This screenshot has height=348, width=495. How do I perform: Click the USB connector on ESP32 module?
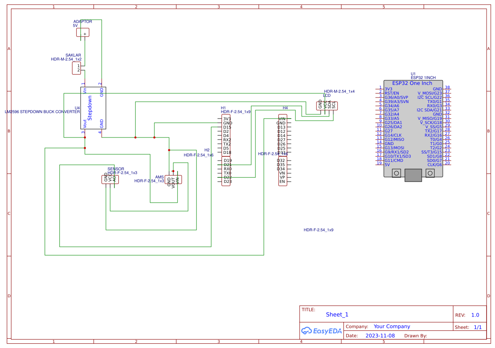413,175
